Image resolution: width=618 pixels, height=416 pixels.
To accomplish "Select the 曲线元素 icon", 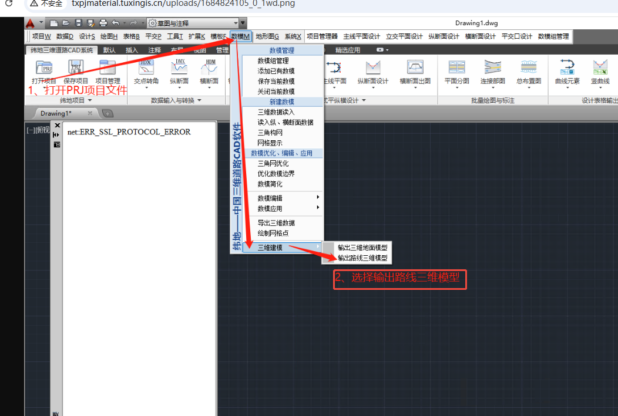I will 567,68.
